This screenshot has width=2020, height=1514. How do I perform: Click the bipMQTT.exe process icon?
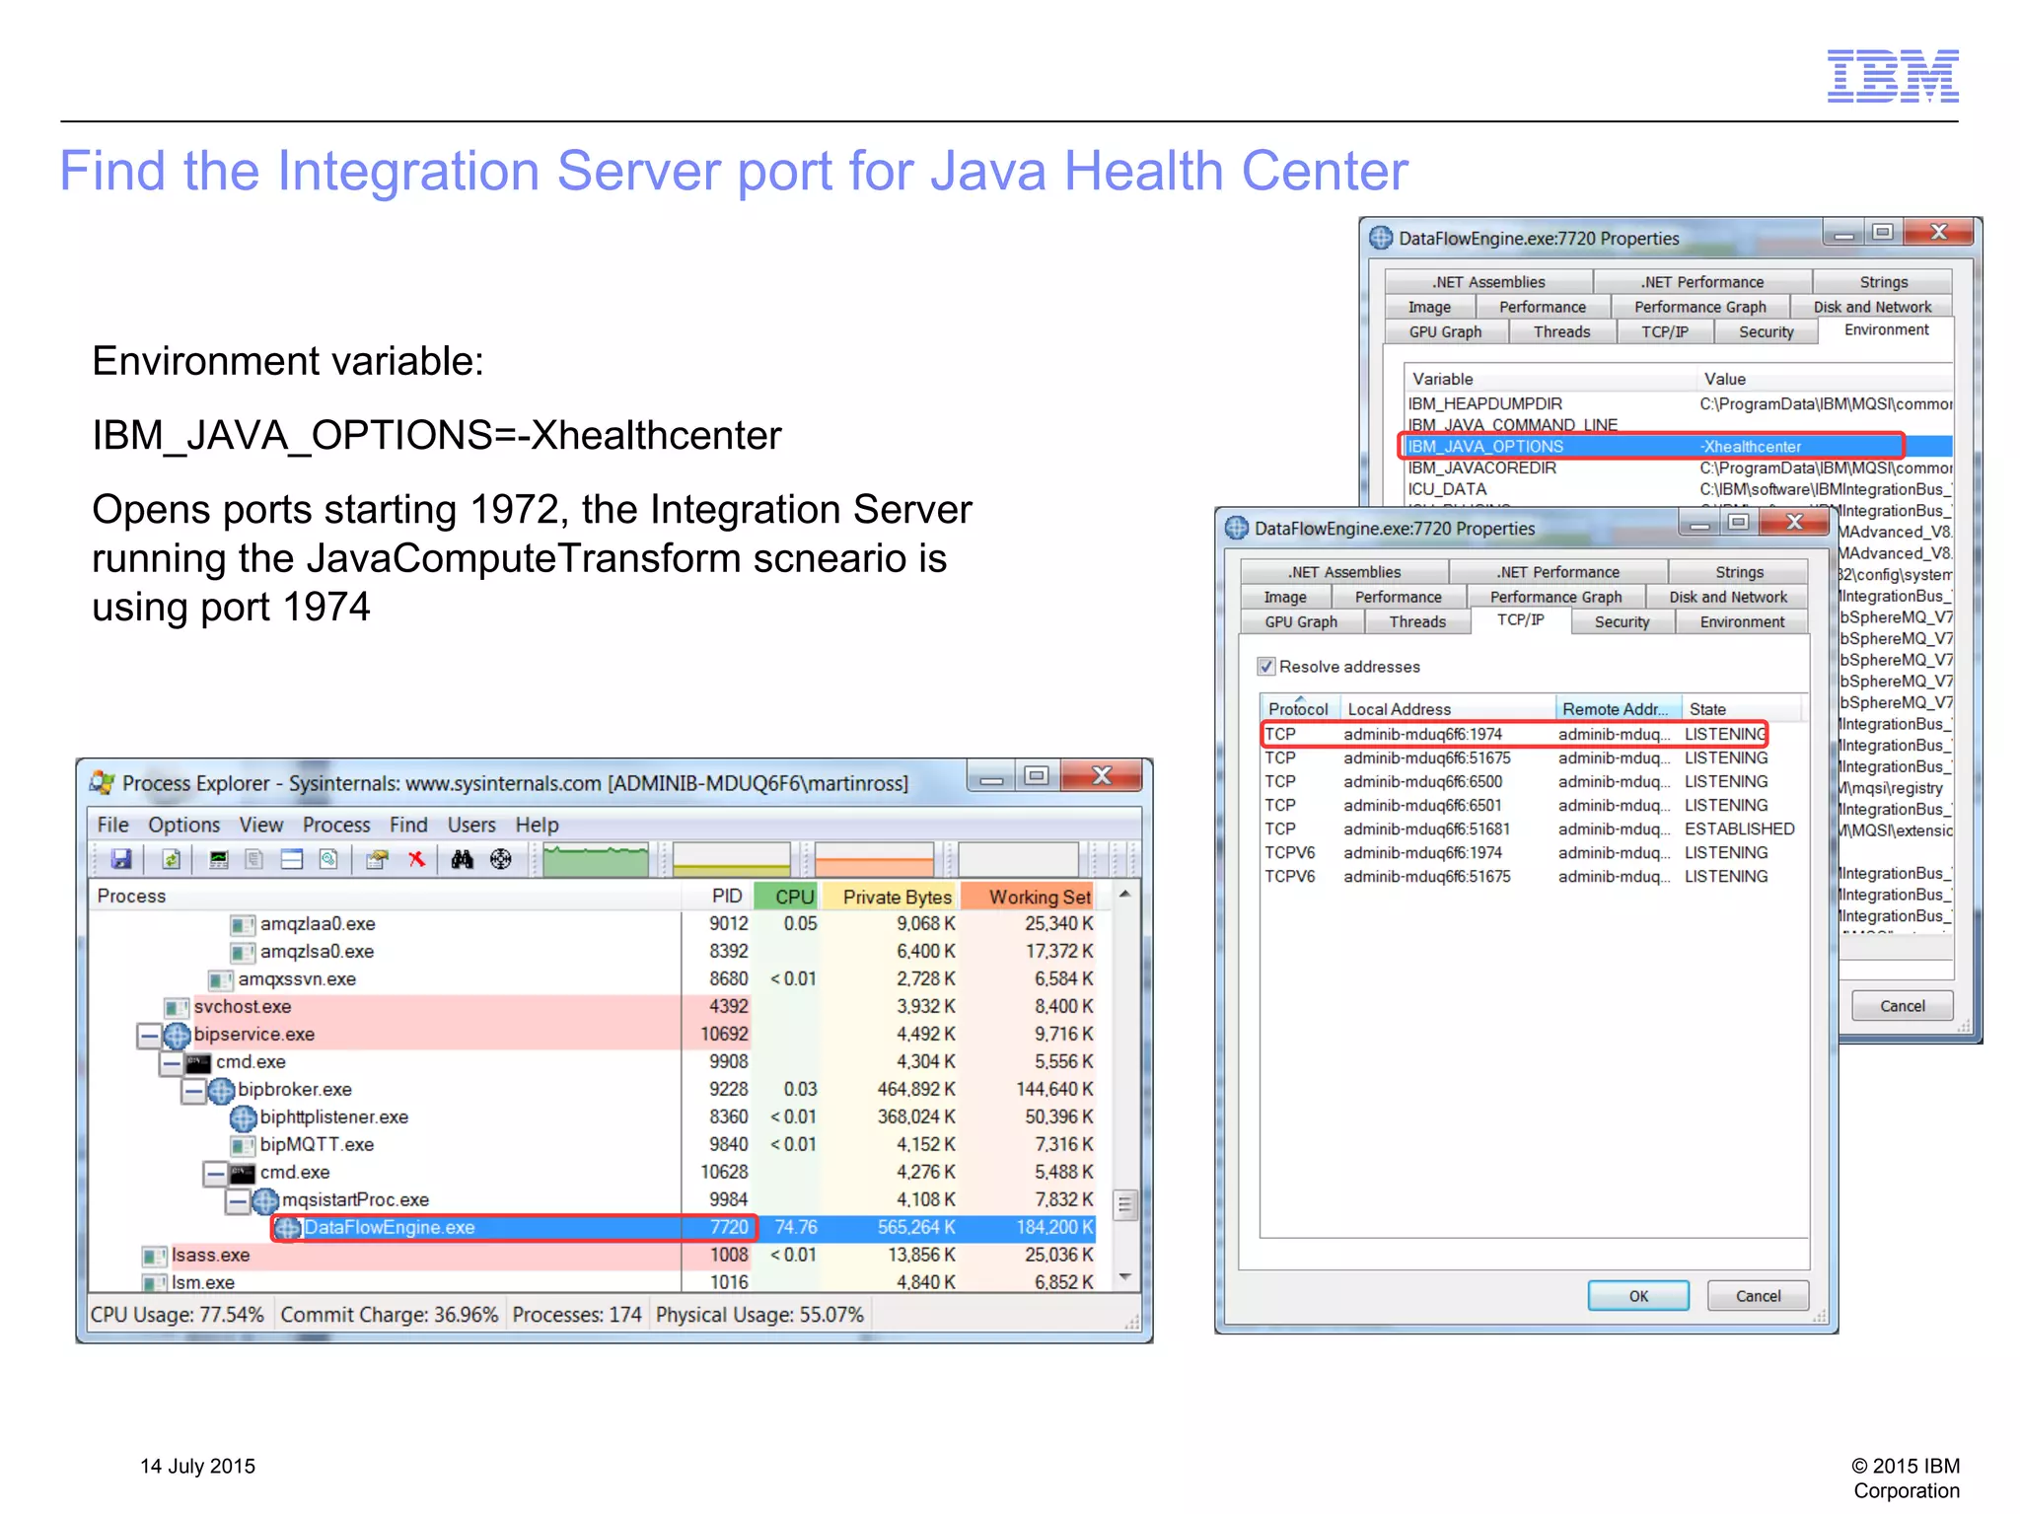point(243,1145)
